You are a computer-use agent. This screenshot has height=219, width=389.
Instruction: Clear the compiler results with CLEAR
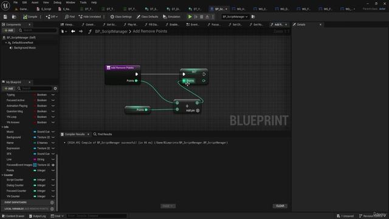tap(280, 206)
